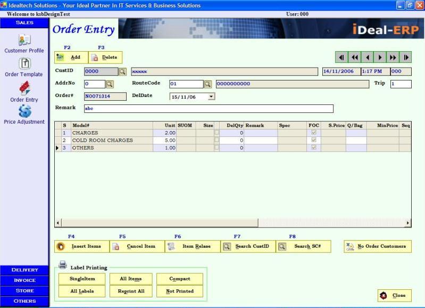Select the OTHERS model cell

click(112, 148)
